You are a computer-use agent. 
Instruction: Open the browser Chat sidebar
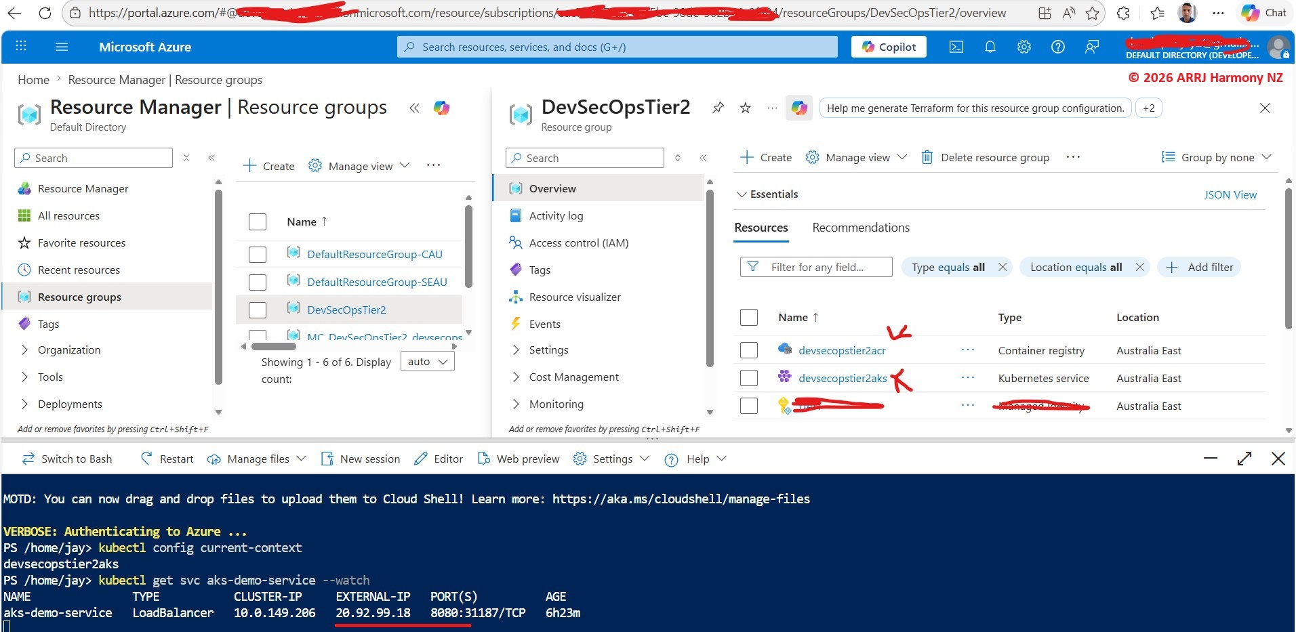coord(1264,13)
